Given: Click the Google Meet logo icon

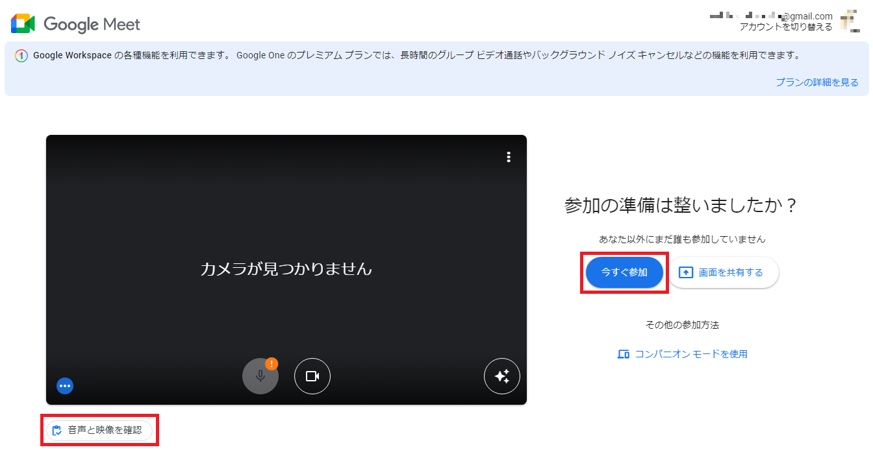Looking at the screenshot, I should tap(23, 24).
